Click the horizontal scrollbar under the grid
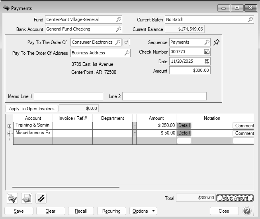This screenshot has height=219, width=260. click(x=66, y=187)
